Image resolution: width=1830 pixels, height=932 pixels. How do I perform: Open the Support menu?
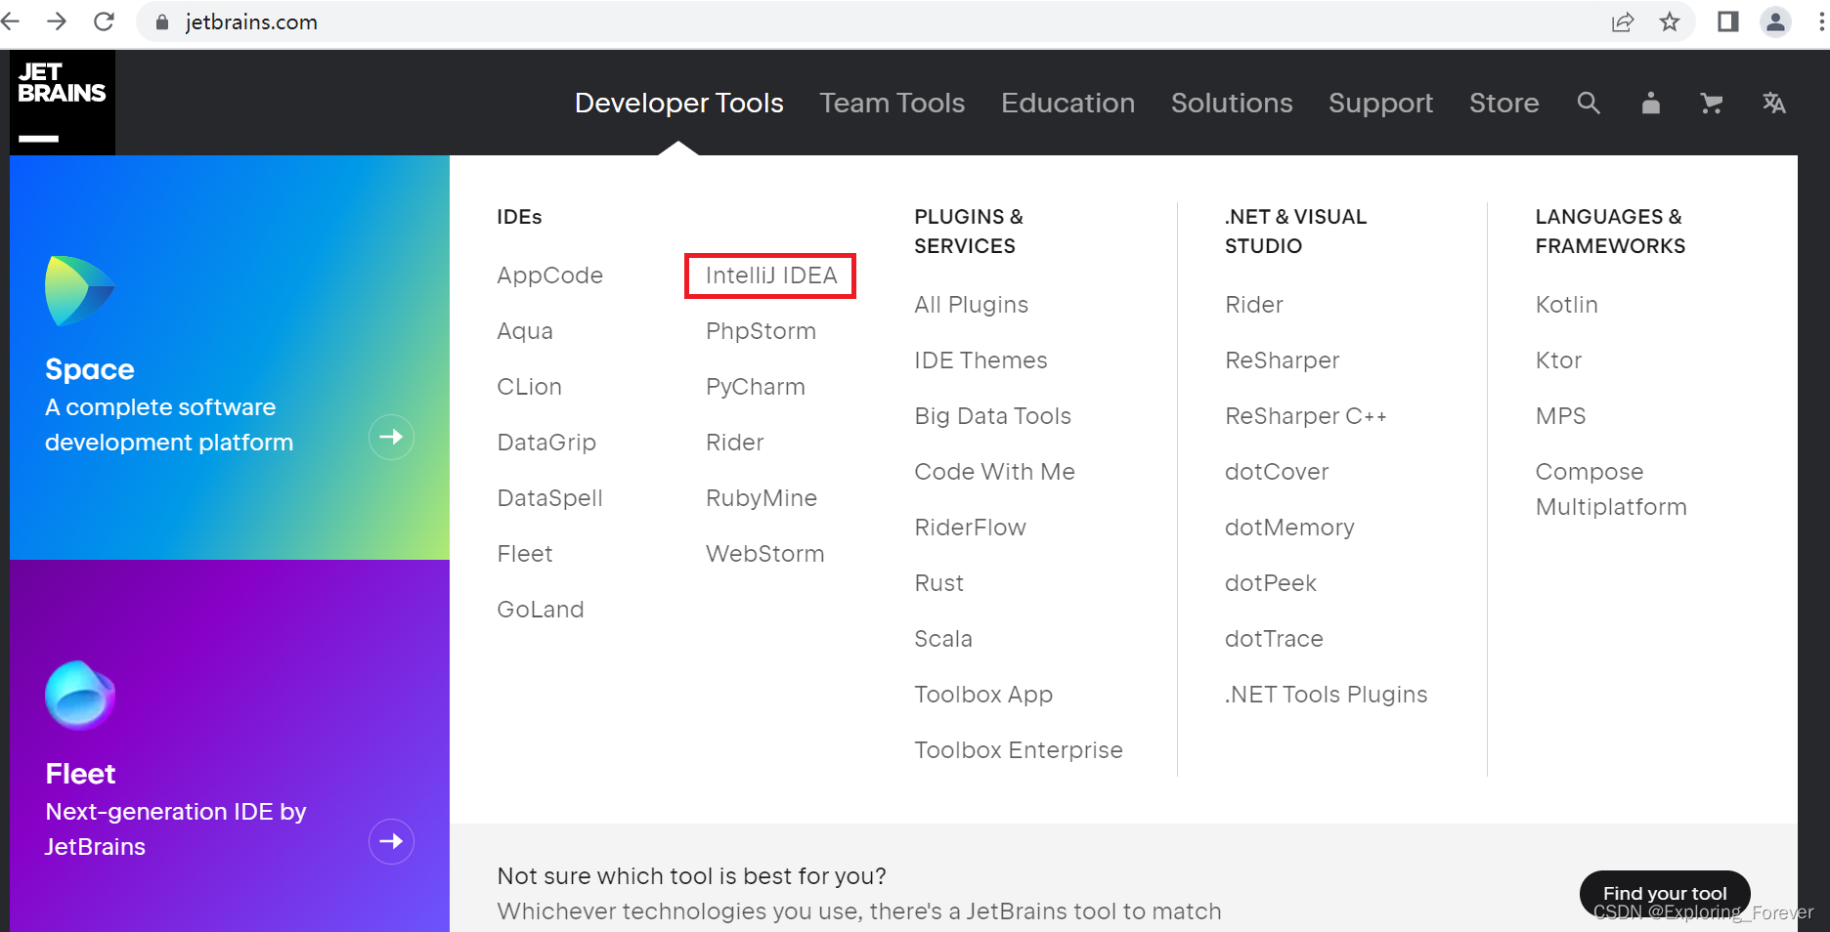[x=1380, y=103]
